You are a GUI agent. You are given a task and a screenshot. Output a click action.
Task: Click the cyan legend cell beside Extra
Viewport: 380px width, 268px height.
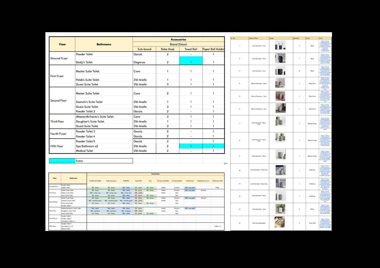pyautogui.click(x=62, y=161)
